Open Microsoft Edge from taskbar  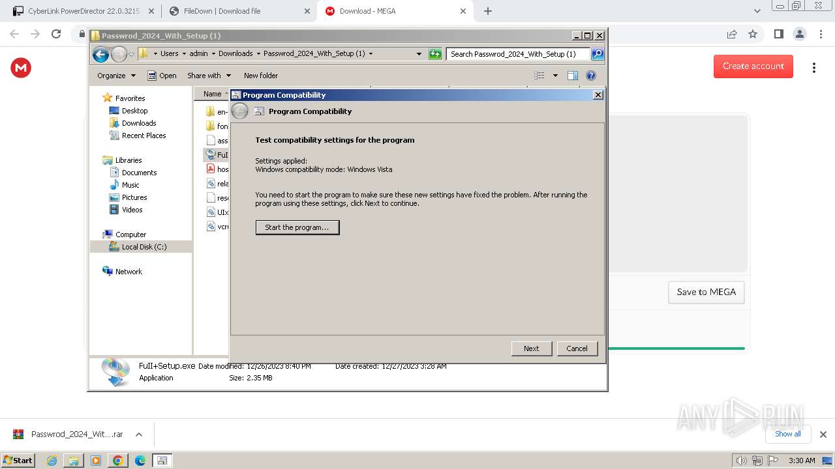pos(140,461)
